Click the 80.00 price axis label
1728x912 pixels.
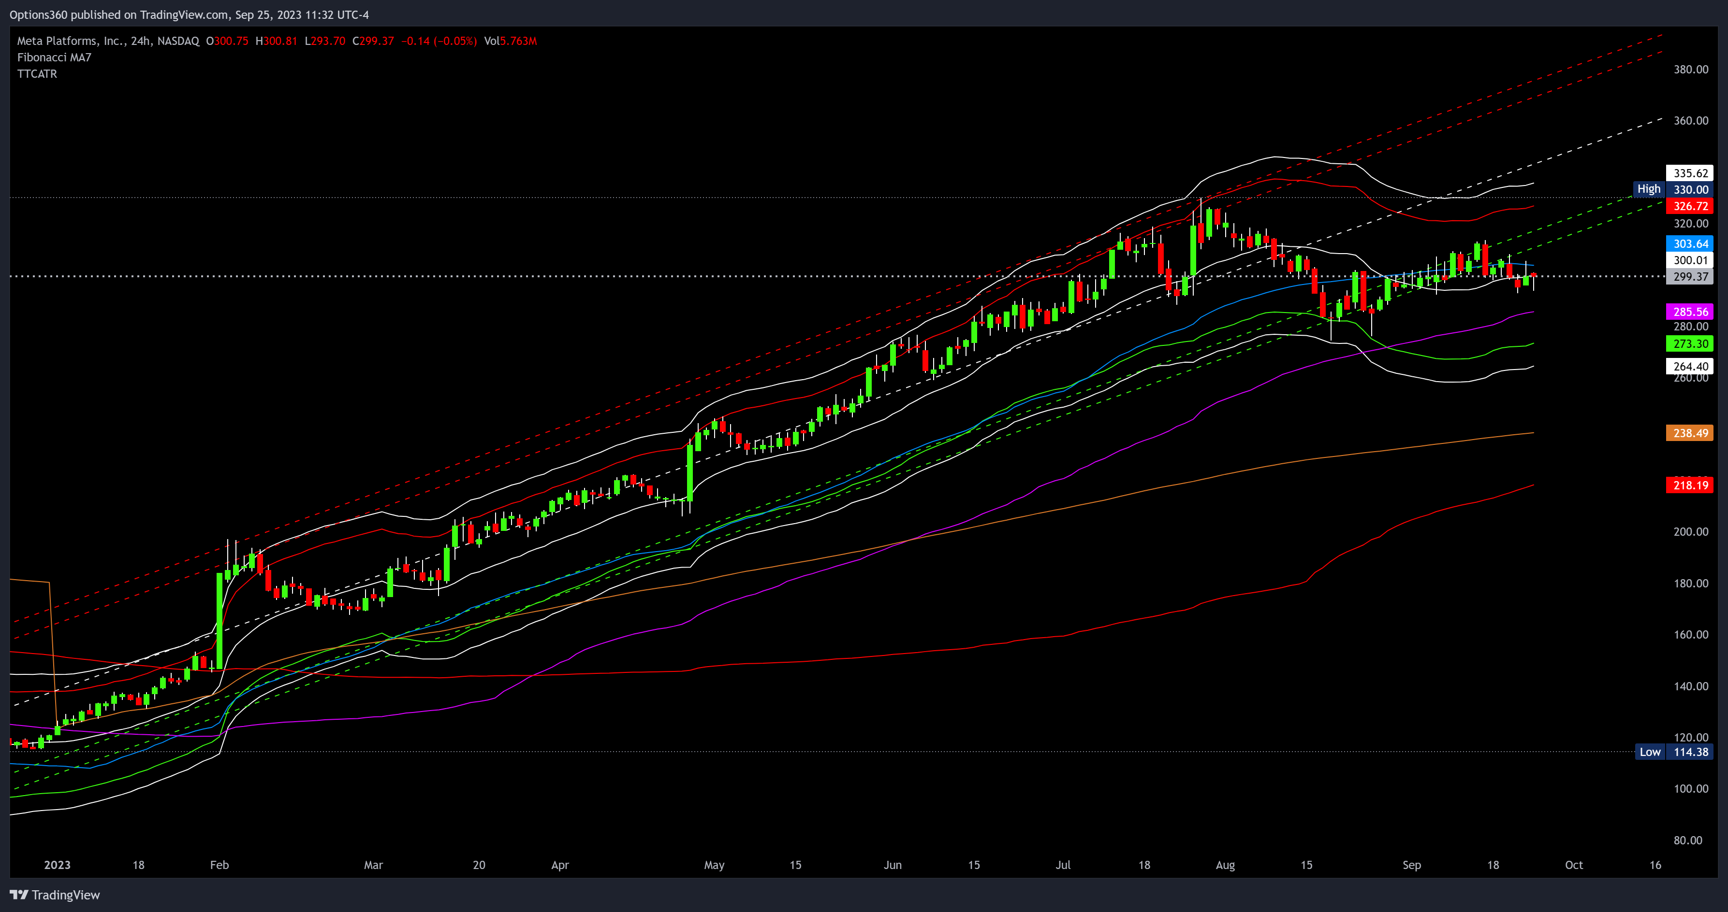(x=1688, y=841)
